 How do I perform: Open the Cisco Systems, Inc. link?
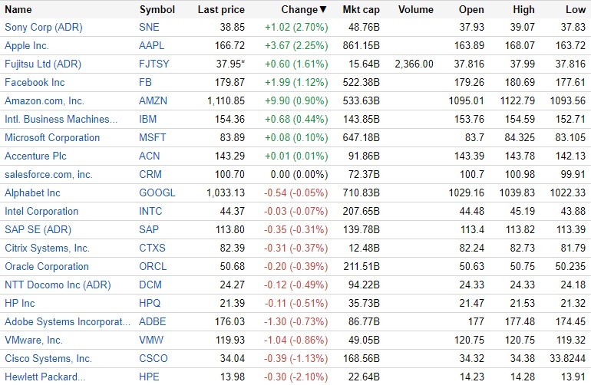point(48,358)
